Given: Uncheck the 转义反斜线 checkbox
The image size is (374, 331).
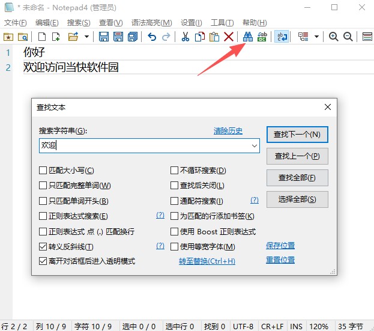Looking at the screenshot, I should click(x=43, y=246).
